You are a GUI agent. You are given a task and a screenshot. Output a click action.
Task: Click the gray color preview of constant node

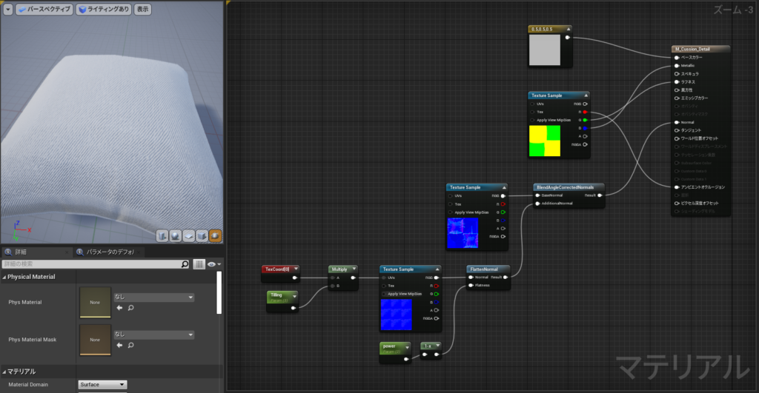[545, 50]
